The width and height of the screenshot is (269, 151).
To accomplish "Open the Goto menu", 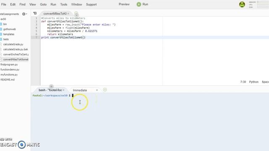I will coord(43,5).
